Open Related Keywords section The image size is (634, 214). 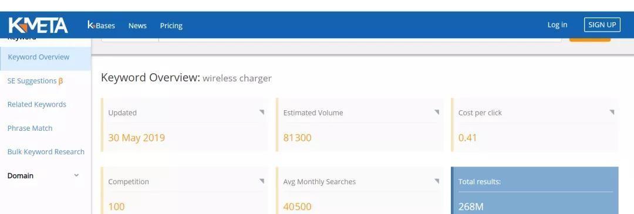tap(37, 104)
